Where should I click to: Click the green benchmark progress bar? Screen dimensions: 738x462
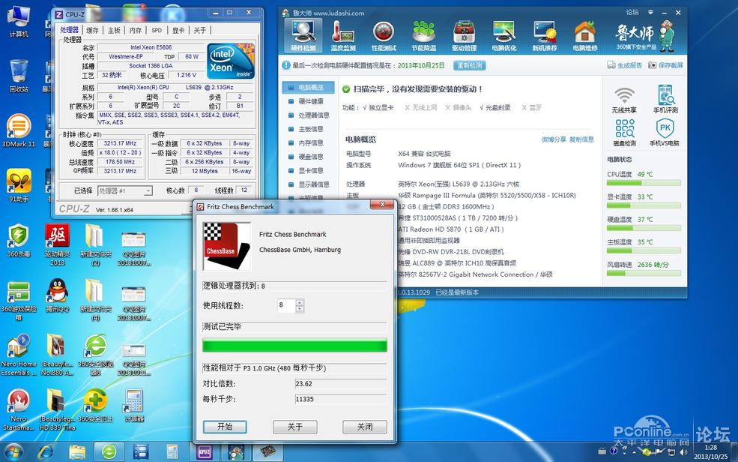pos(294,346)
